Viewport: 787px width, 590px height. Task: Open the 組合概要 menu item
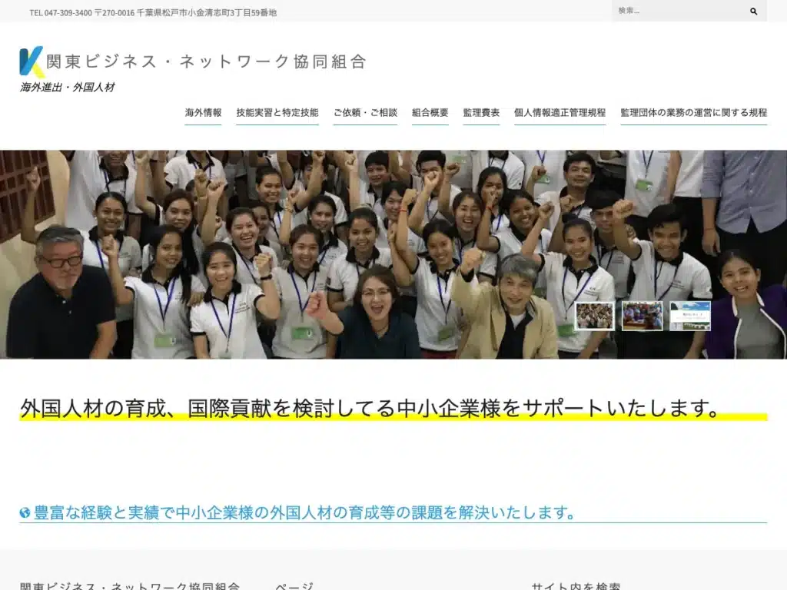pos(430,113)
